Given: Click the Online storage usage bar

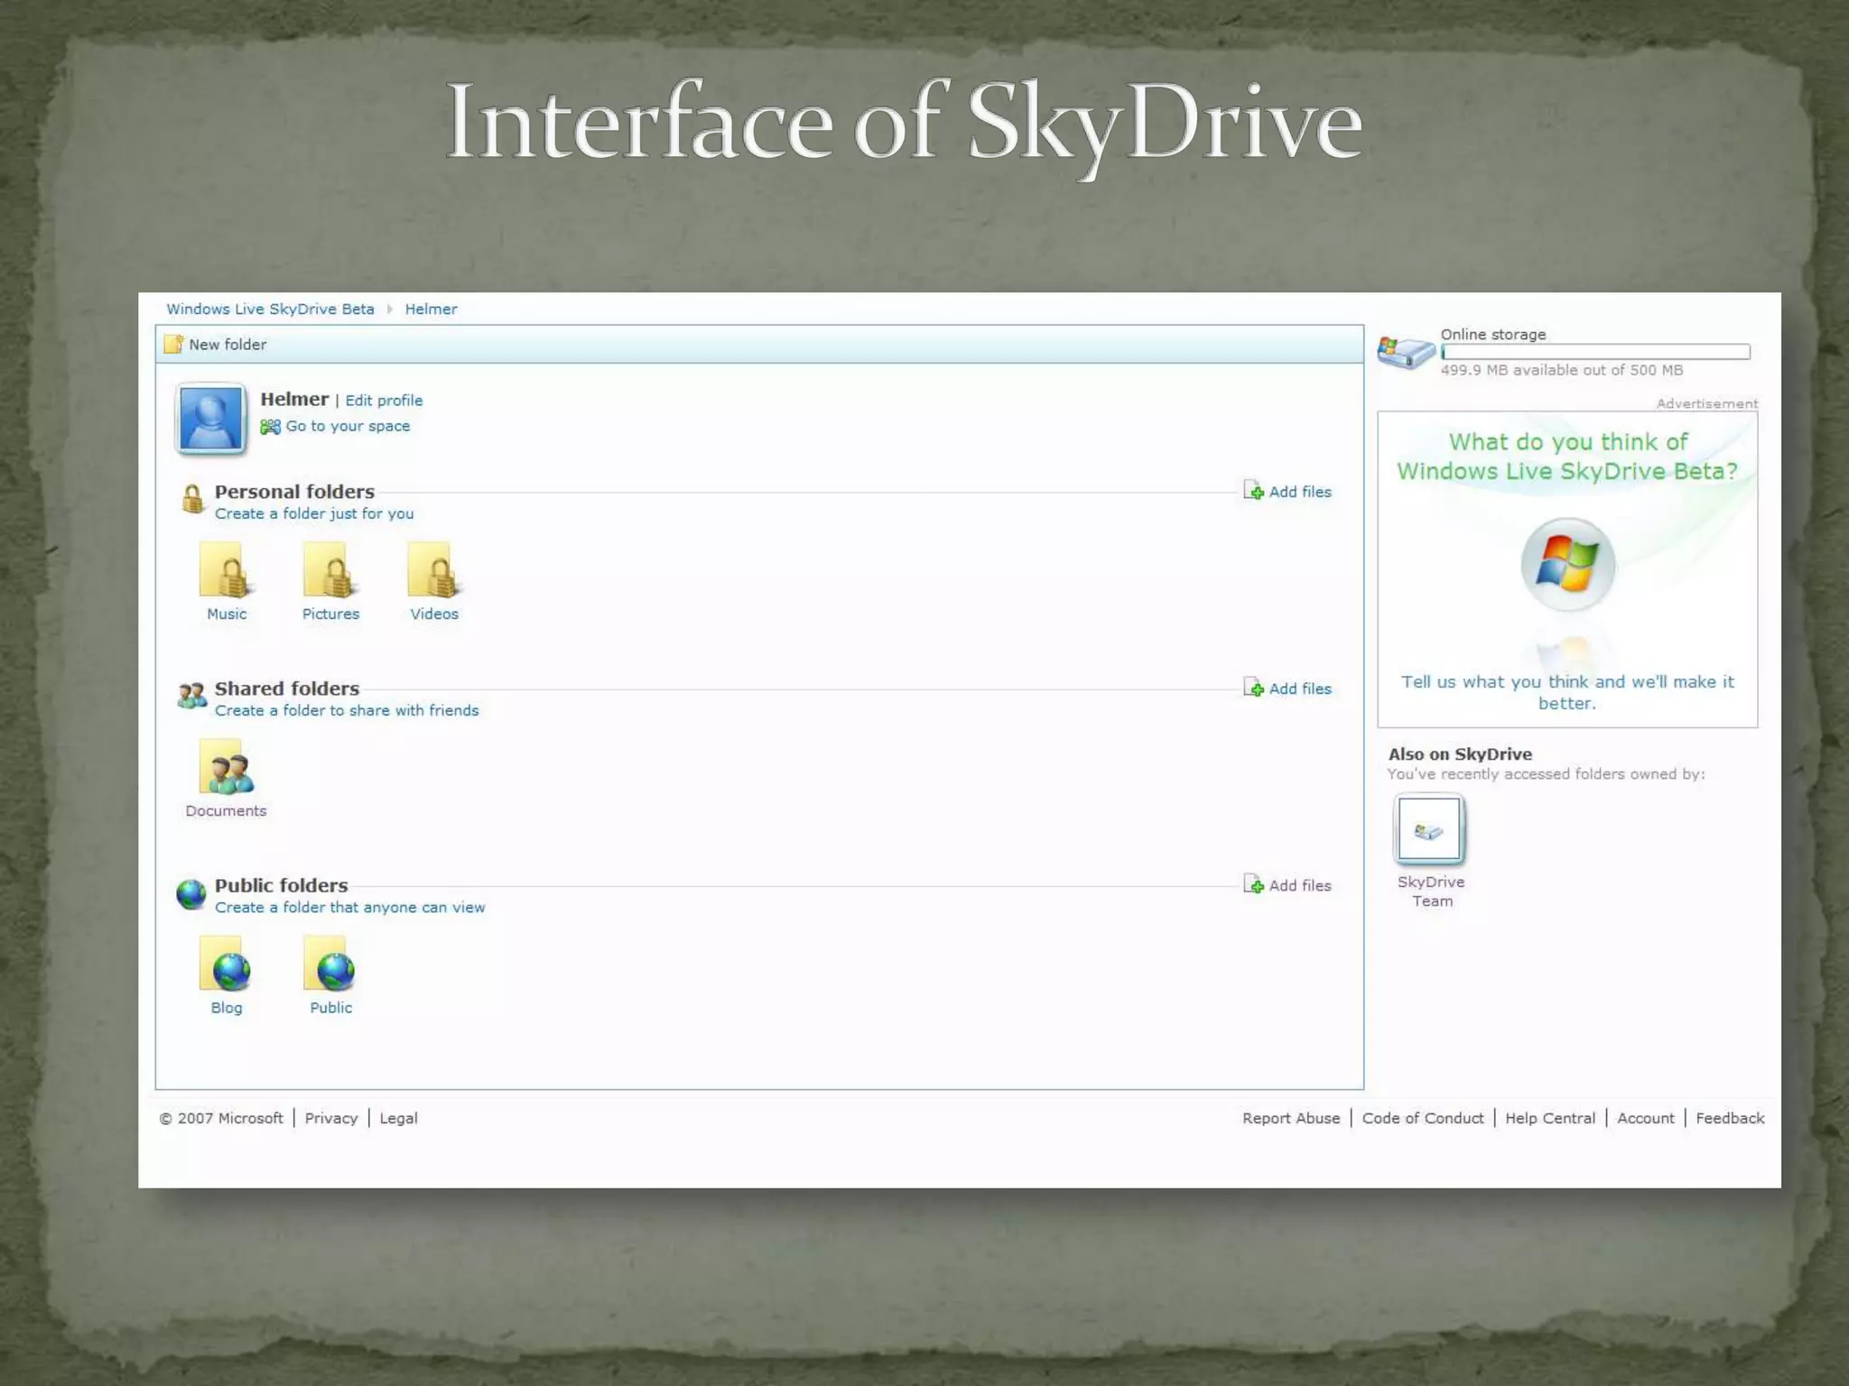Looking at the screenshot, I should coord(1595,352).
